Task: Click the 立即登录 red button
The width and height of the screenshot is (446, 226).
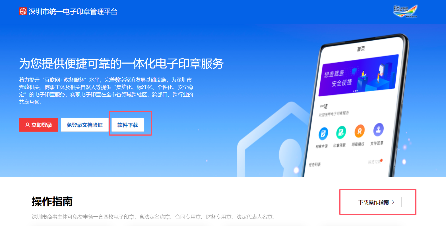Action: 38,125
